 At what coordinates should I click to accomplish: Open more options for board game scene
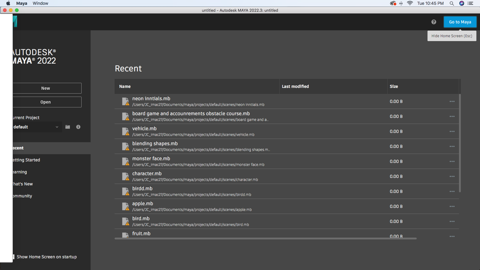coord(452,116)
